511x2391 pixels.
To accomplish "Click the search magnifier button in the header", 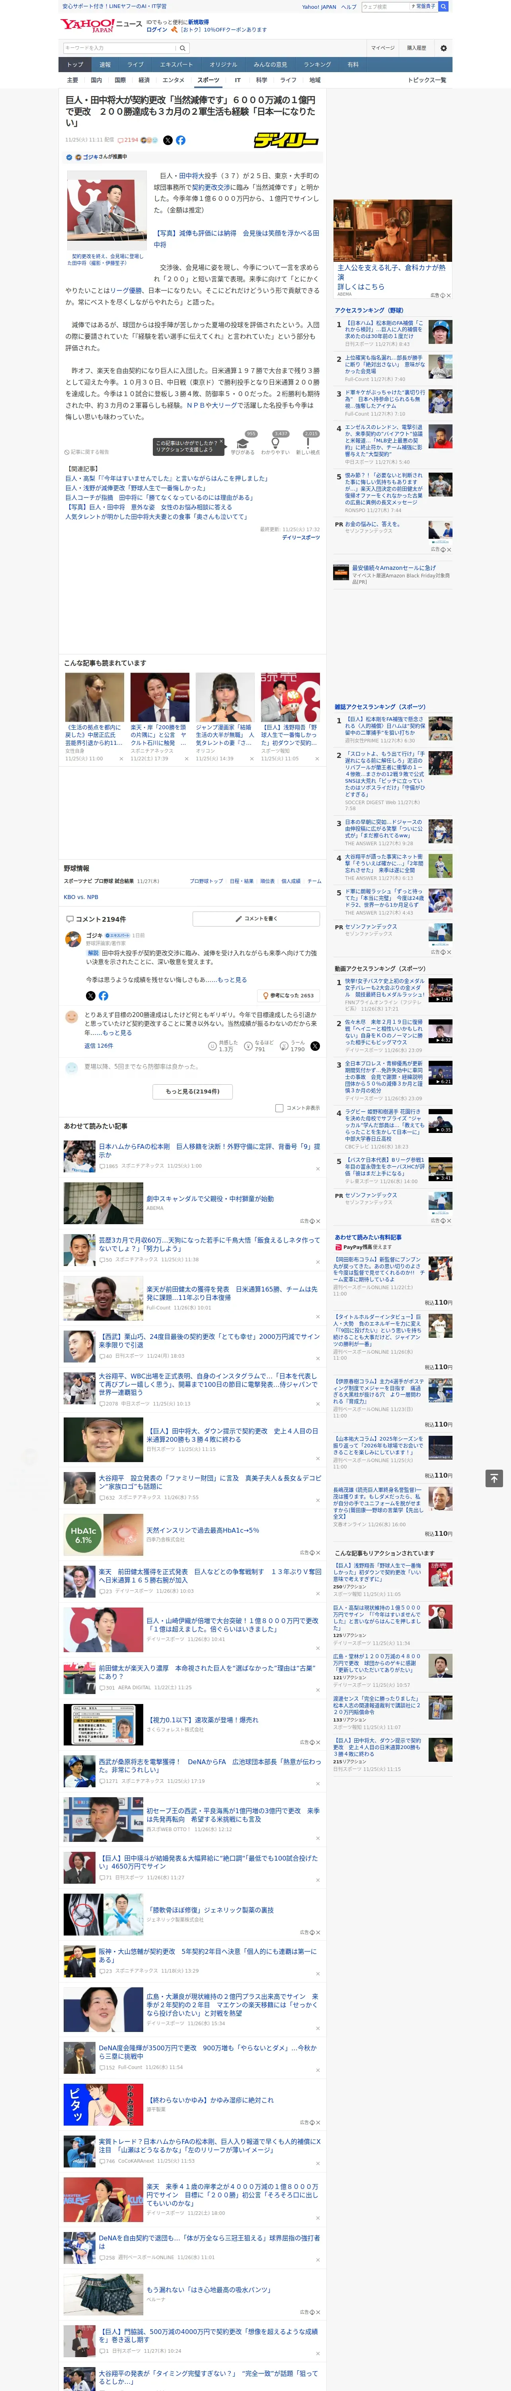I will pyautogui.click(x=183, y=47).
